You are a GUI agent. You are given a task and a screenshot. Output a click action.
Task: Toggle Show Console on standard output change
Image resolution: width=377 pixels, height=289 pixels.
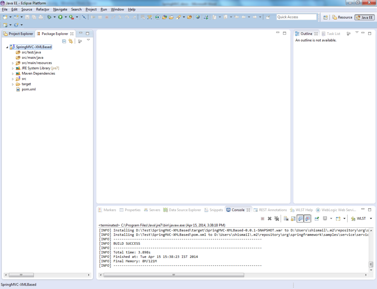300,218
